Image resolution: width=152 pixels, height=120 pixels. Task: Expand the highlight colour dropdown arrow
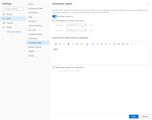point(84,44)
